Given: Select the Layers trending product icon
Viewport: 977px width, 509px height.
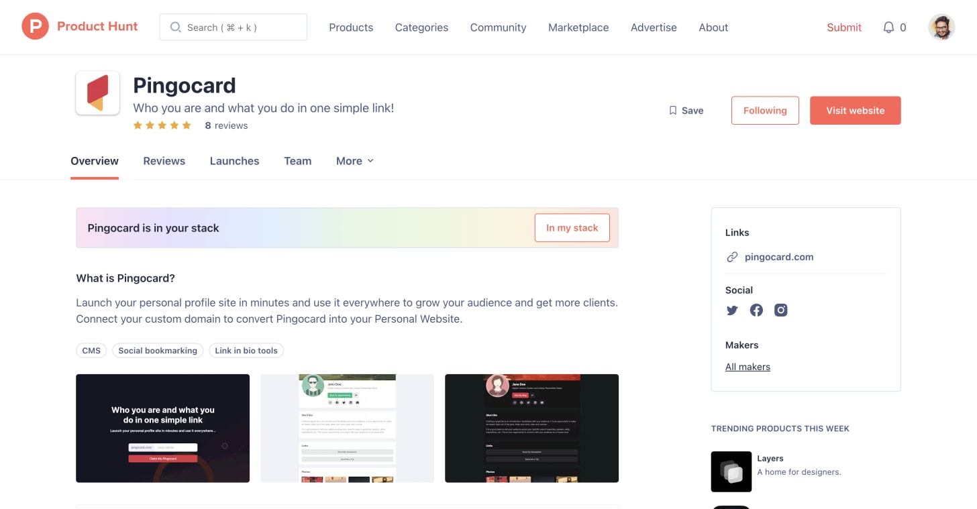Looking at the screenshot, I should pyautogui.click(x=731, y=471).
